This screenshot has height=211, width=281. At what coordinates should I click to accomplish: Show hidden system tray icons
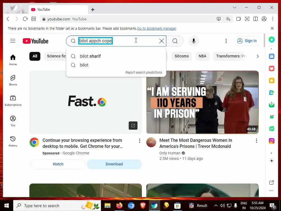click(216, 206)
